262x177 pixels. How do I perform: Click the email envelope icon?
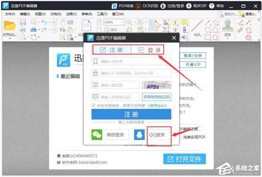(x=33, y=22)
